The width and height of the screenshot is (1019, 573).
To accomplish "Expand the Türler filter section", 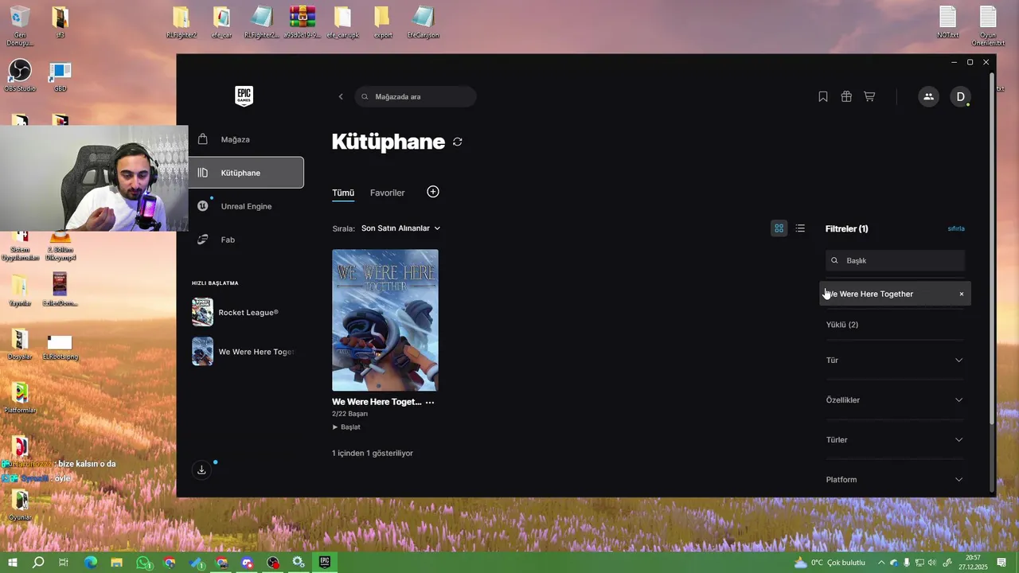I will point(895,440).
